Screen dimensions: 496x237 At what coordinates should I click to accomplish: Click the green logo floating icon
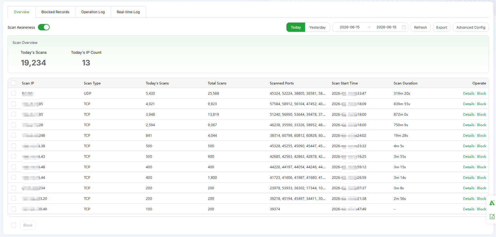[x=492, y=203]
